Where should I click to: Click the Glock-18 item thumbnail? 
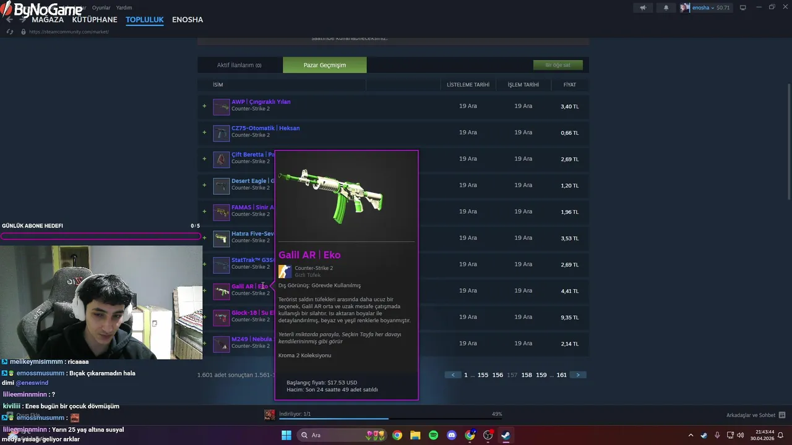point(222,318)
